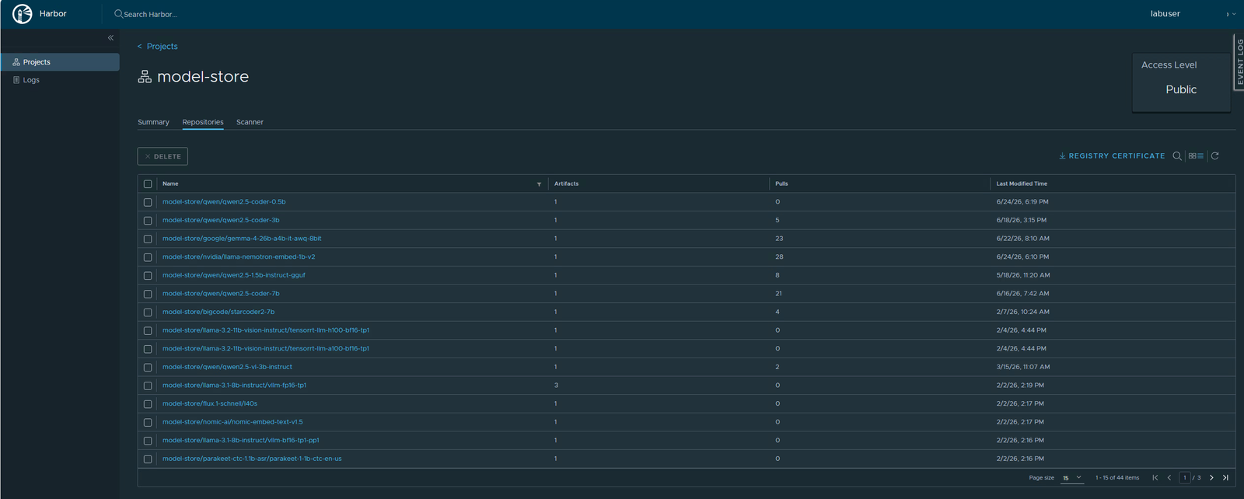1244x499 pixels.
Task: Toggle the select-all header checkbox
Action: coord(148,184)
